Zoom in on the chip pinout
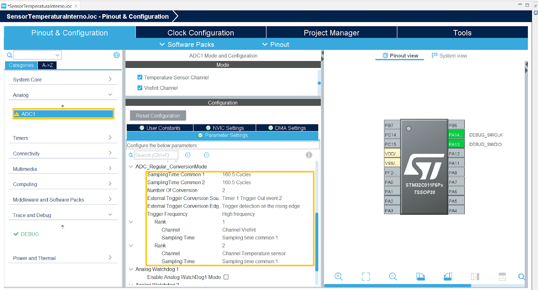 (338, 276)
